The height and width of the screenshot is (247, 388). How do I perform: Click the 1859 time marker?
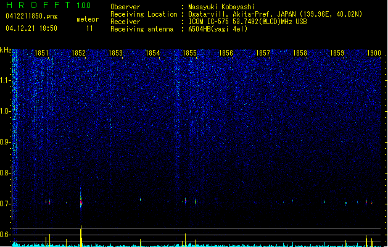click(337, 52)
